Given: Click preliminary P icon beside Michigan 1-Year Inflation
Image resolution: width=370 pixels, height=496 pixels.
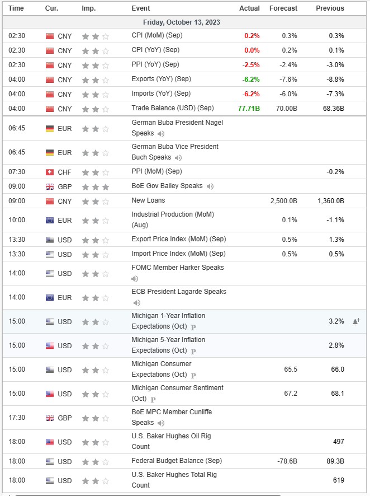Looking at the screenshot, I should click(193, 327).
